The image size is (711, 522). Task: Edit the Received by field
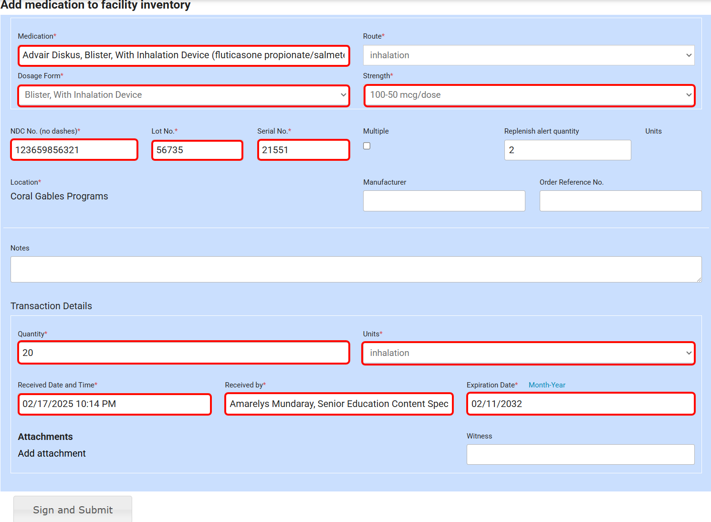pyautogui.click(x=339, y=404)
